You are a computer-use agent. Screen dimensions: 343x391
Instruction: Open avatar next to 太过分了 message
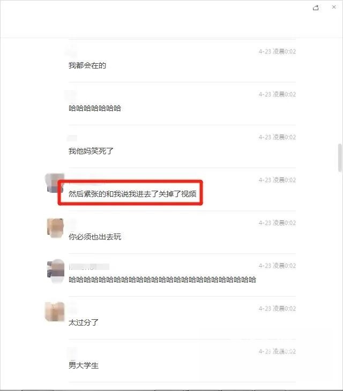coord(54,312)
